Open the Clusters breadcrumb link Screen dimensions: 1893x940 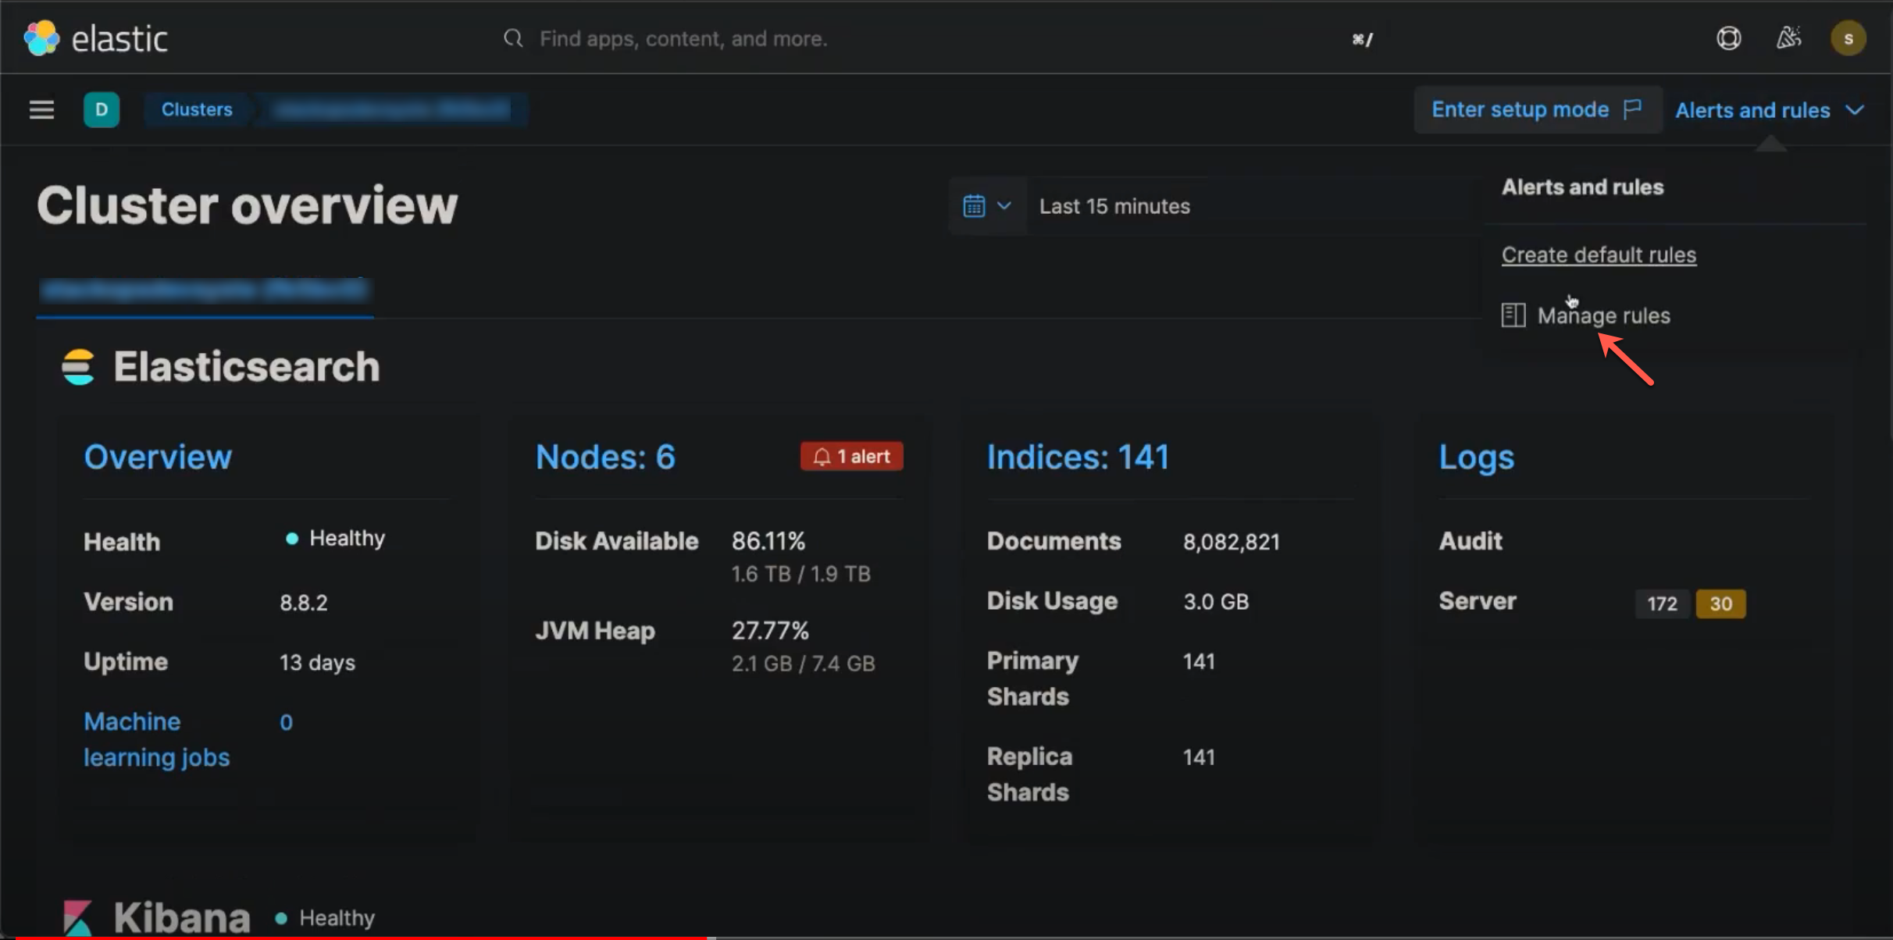coord(196,109)
